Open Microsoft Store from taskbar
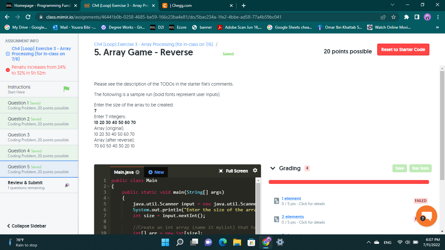The image size is (445, 250). (251, 242)
